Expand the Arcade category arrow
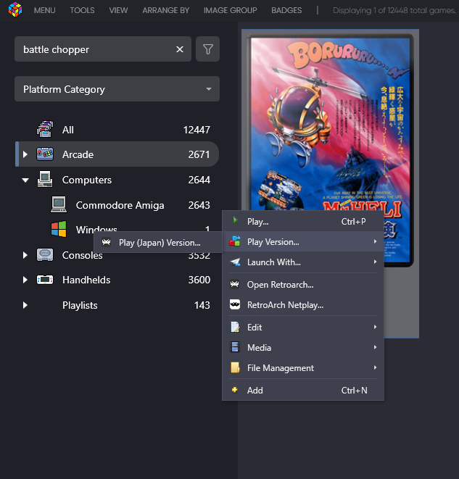This screenshot has width=459, height=479. 25,154
